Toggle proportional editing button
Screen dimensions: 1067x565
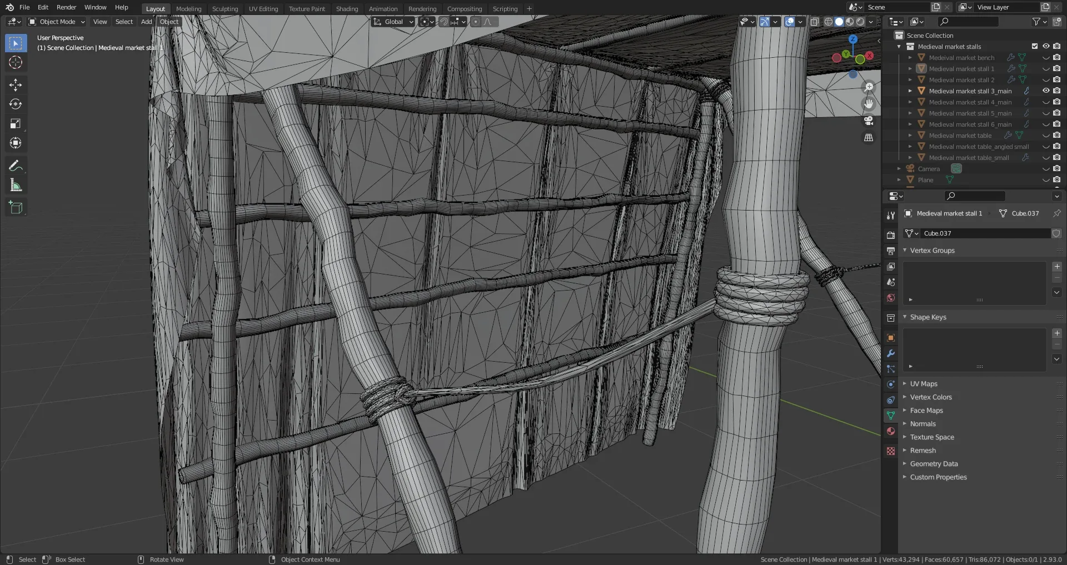point(476,22)
